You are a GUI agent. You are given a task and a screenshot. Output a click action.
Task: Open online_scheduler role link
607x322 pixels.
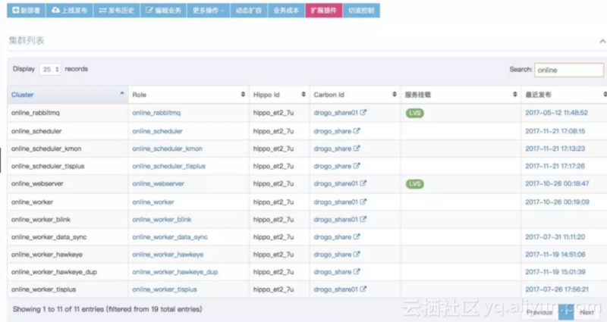157,131
